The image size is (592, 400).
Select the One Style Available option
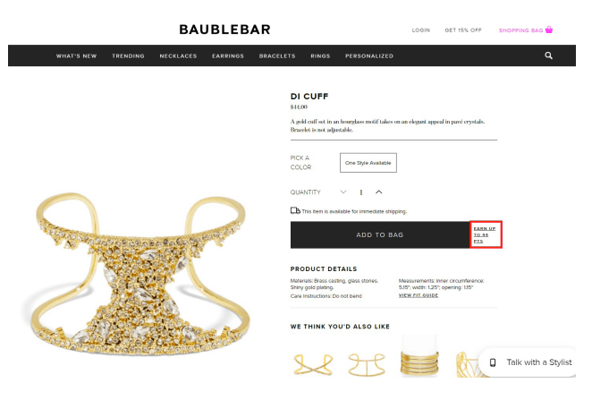pyautogui.click(x=368, y=163)
